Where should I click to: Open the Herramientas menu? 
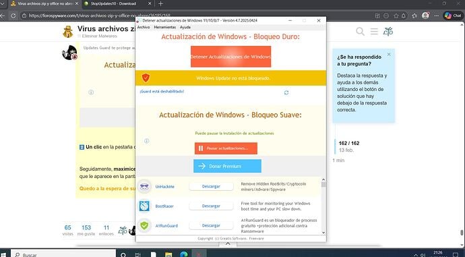click(x=165, y=27)
